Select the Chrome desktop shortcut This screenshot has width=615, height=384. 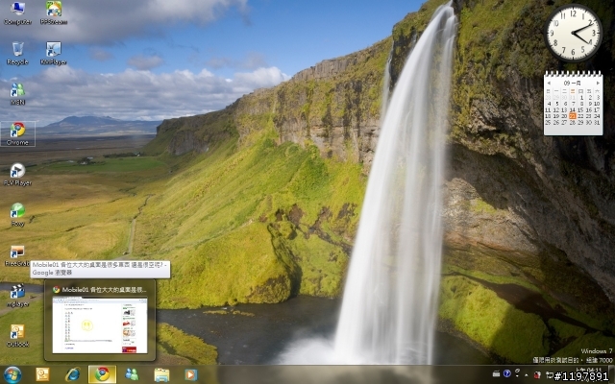pyautogui.click(x=17, y=134)
